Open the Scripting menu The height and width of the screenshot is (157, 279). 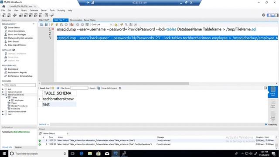(61, 10)
